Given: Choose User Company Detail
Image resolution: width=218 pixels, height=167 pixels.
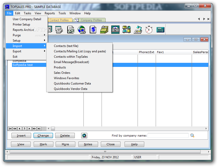Looking at the screenshot, I should coord(26,19).
